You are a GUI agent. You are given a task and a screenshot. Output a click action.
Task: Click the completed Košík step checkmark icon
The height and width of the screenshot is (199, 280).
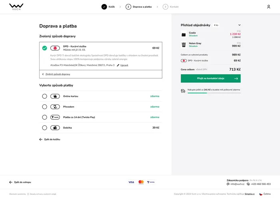(104, 7)
